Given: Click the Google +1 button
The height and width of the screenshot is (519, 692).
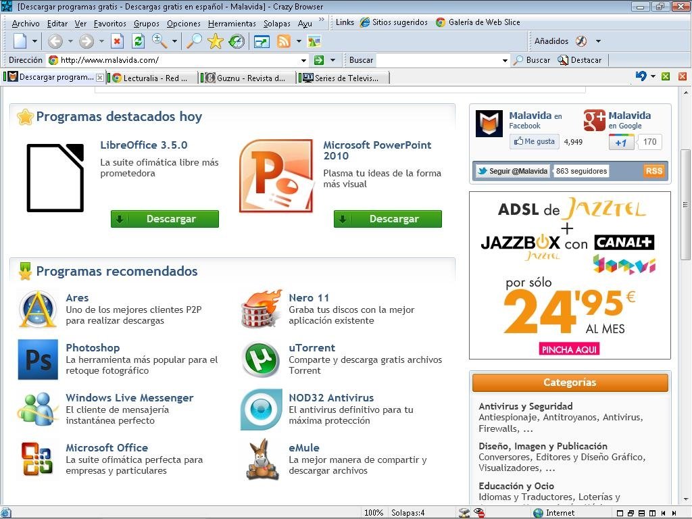Looking at the screenshot, I should [622, 143].
